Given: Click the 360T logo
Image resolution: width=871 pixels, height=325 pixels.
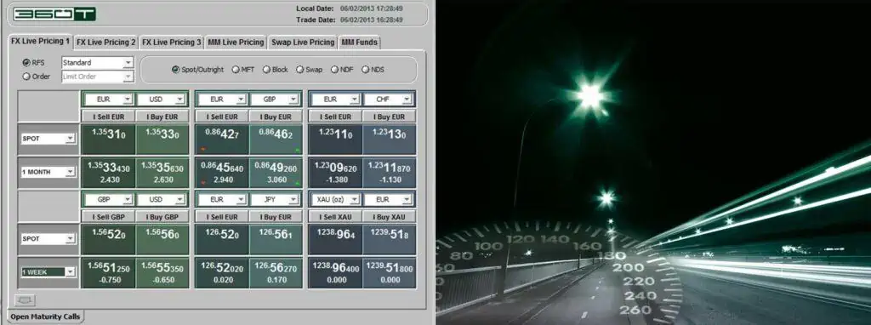Looking at the screenshot, I should pyautogui.click(x=54, y=14).
